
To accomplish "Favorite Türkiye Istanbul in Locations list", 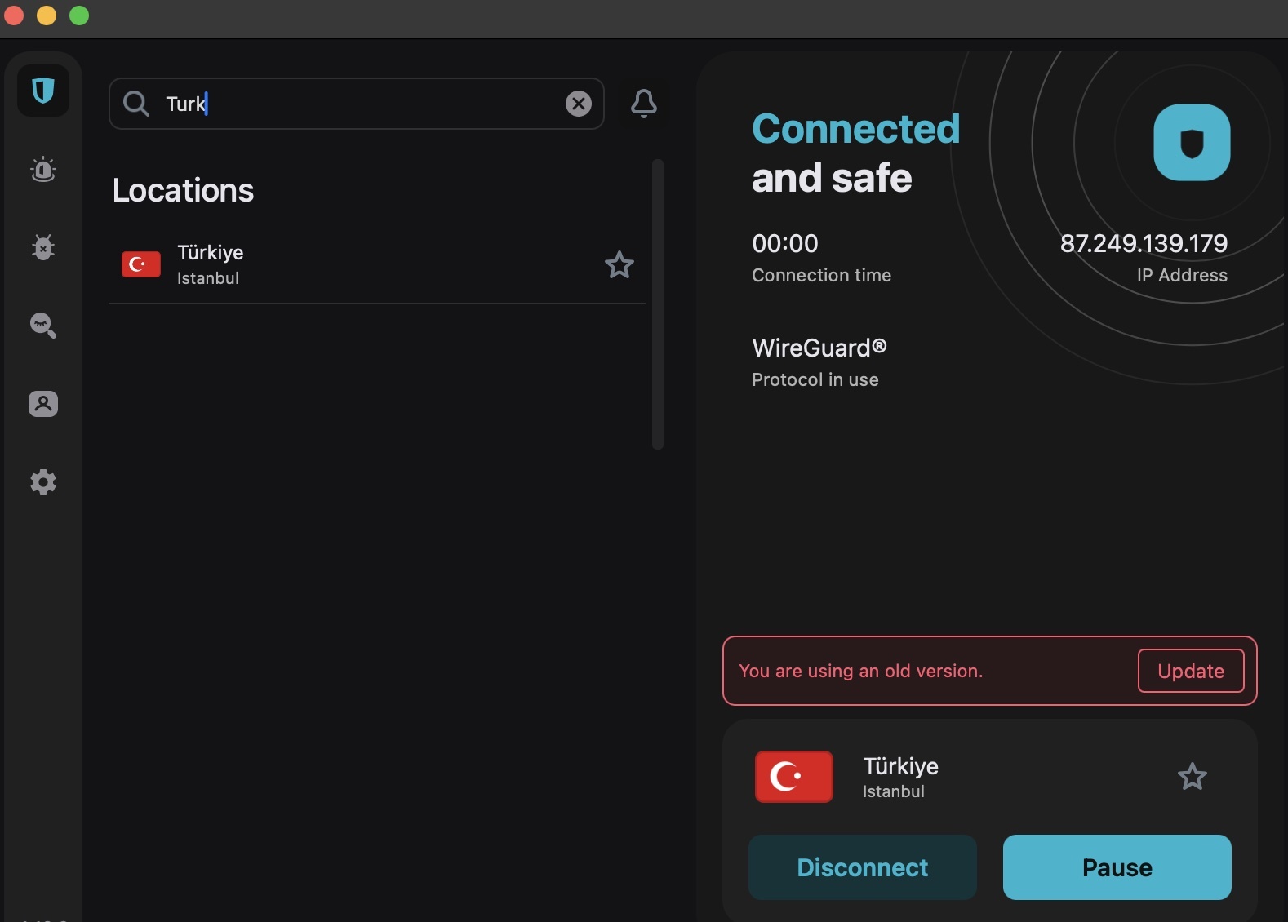I will point(620,264).
